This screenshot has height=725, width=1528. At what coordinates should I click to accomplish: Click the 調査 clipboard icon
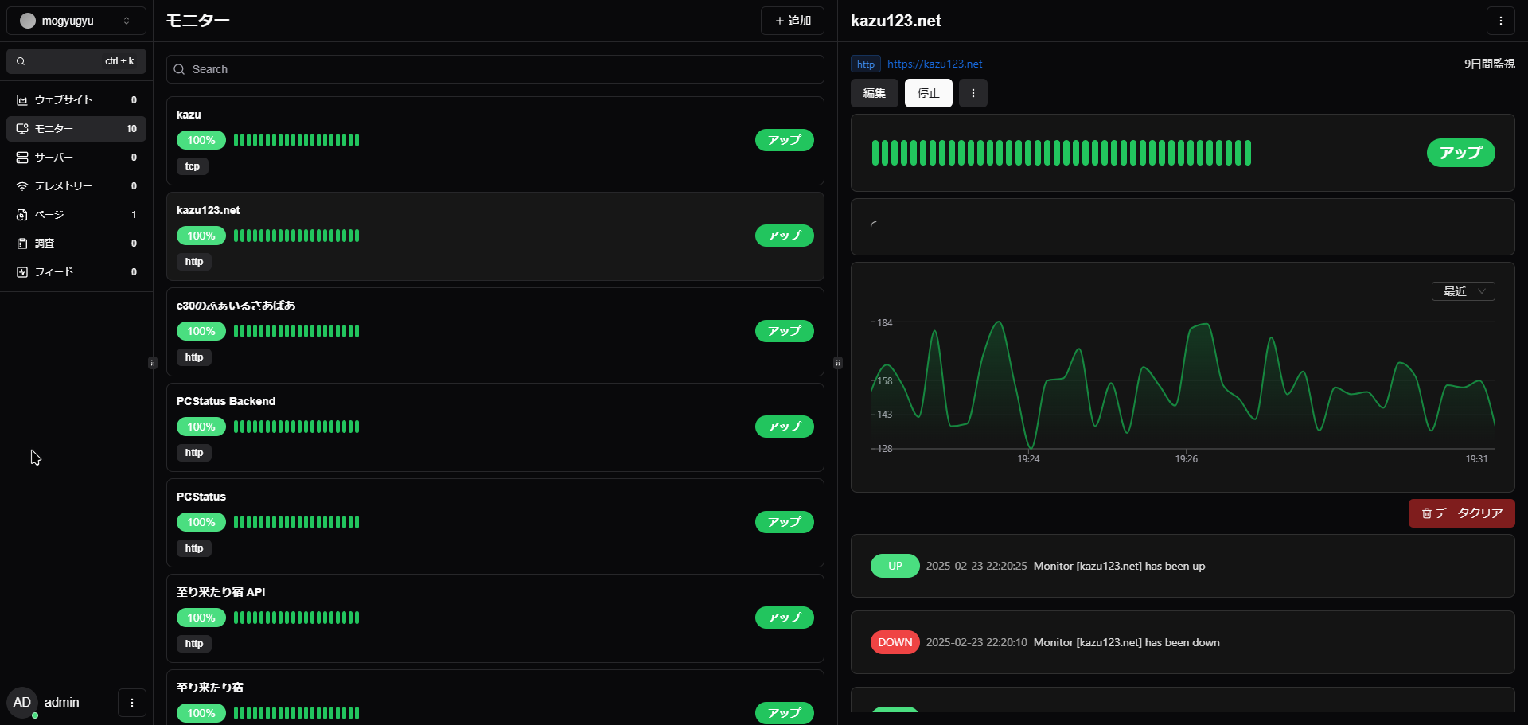coord(22,244)
